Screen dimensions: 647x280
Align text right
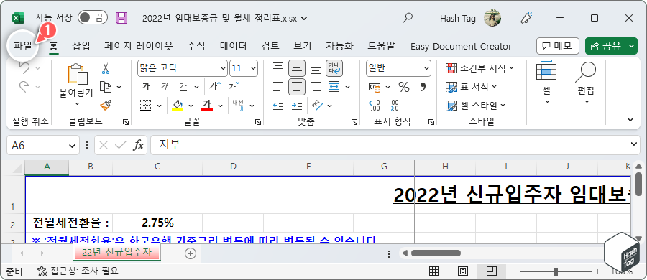(316, 87)
